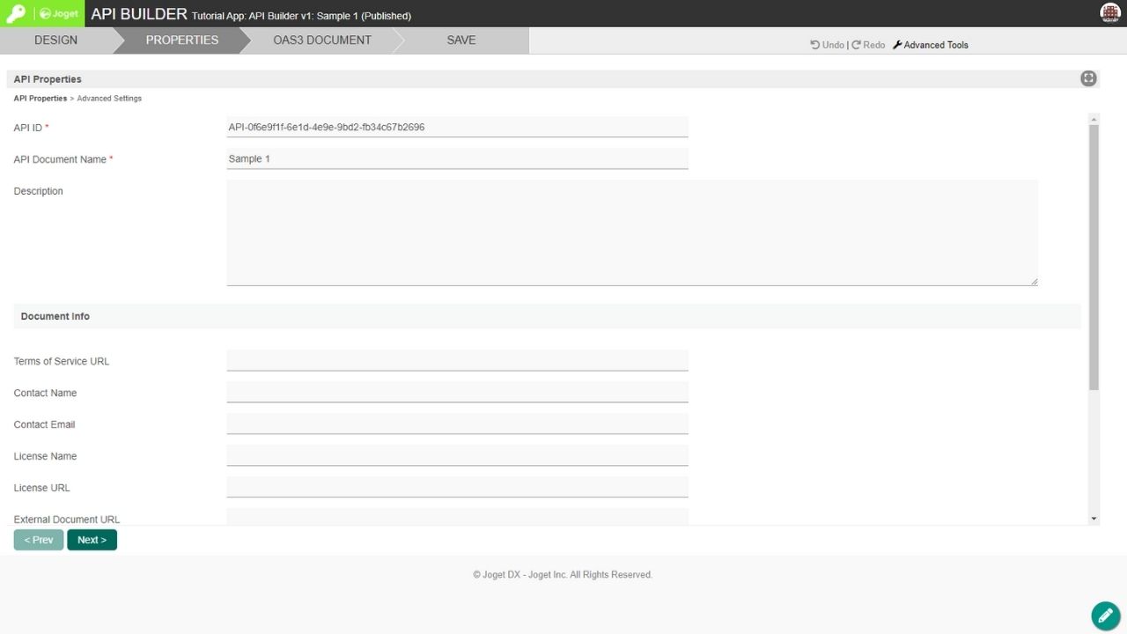Click Redo in the toolbar
The height and width of the screenshot is (634, 1127).
click(x=868, y=45)
